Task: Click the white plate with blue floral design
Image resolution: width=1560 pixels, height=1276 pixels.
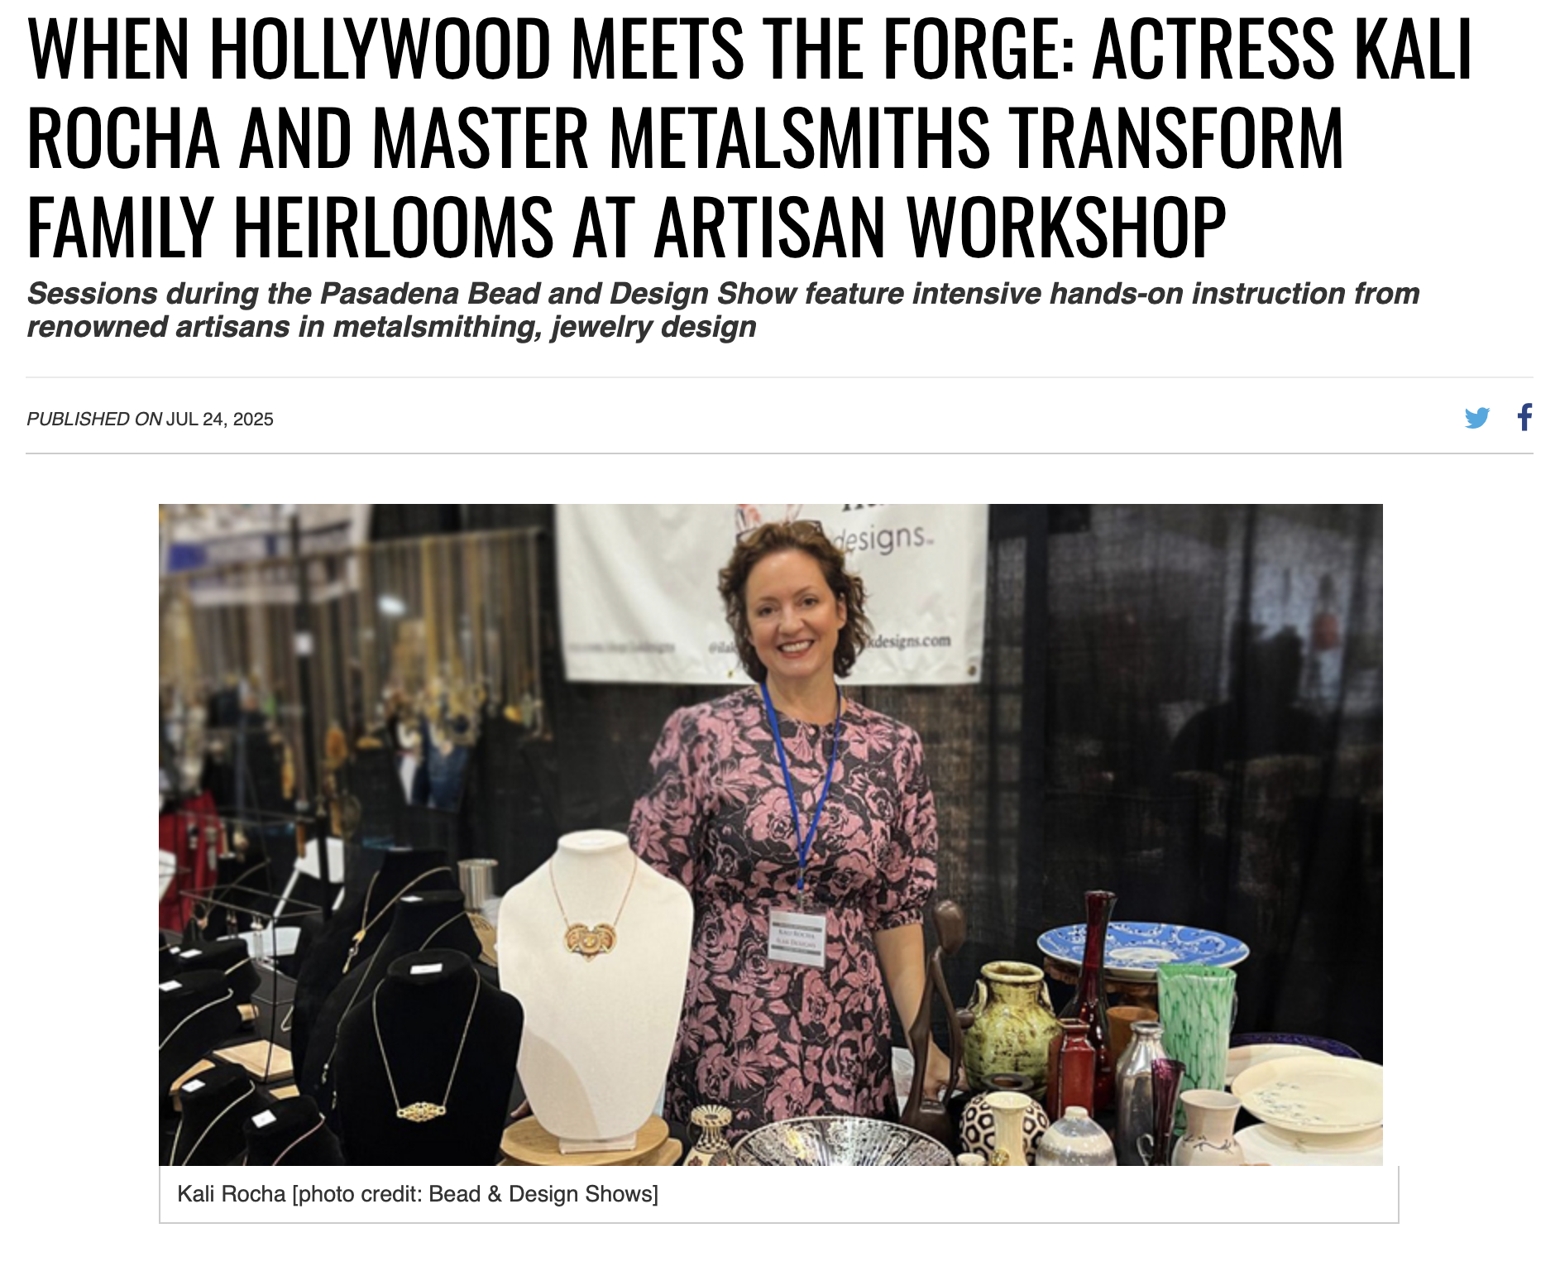Action: (x=1307, y=1093)
